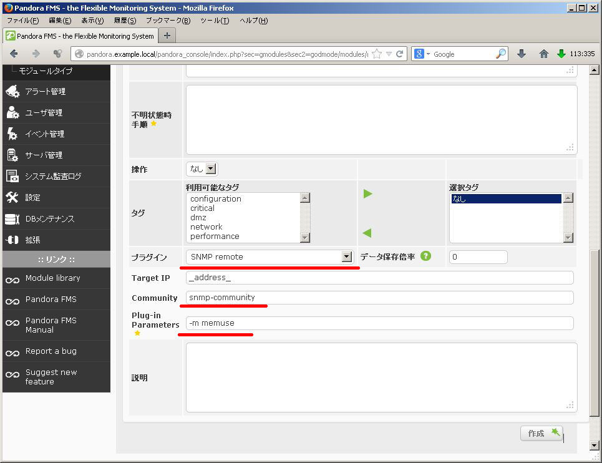Open the ツール(T) menu

pyautogui.click(x=215, y=21)
